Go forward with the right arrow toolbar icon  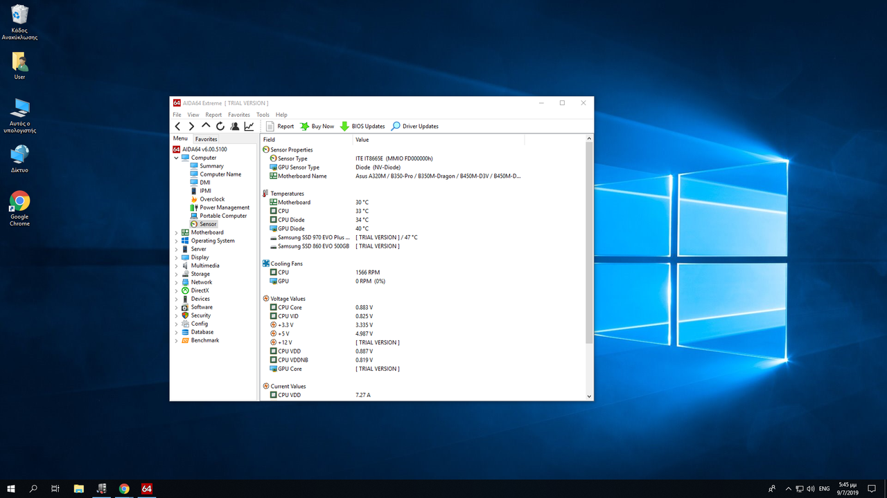coord(192,126)
